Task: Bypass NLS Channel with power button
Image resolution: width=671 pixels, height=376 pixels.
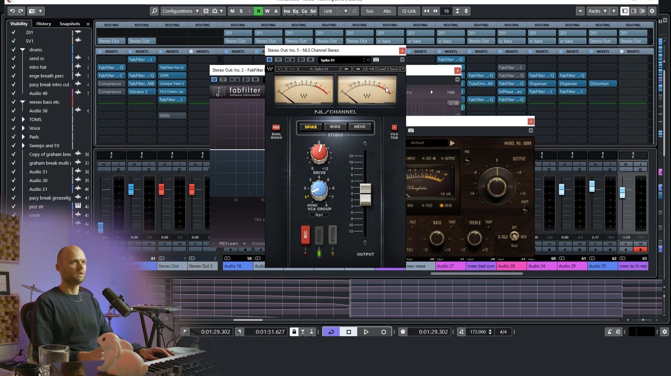Action: [x=269, y=60]
